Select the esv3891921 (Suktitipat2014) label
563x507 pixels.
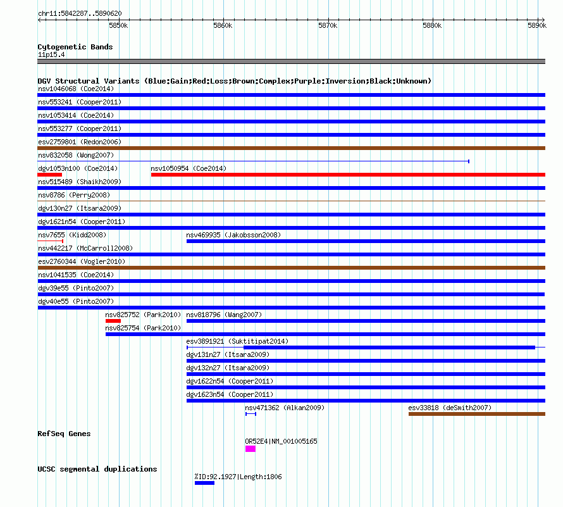point(237,341)
